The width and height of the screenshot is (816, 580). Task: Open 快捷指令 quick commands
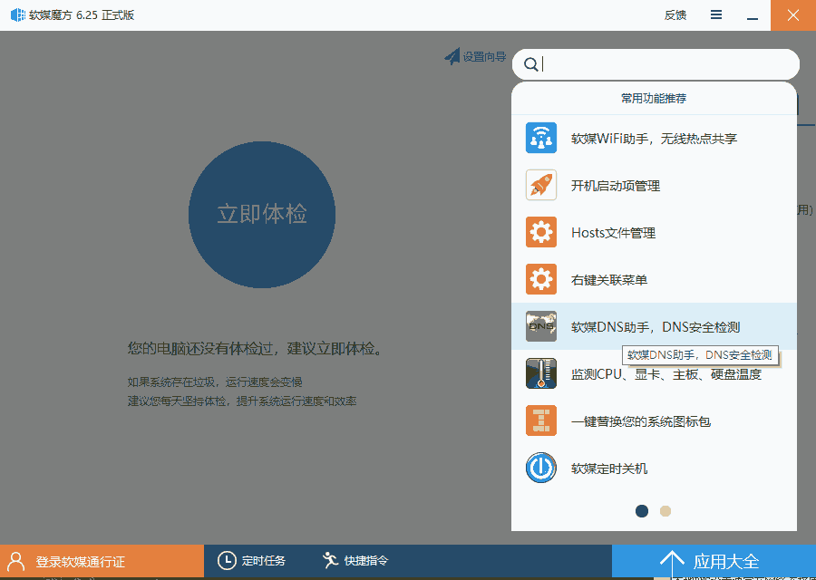tap(355, 561)
